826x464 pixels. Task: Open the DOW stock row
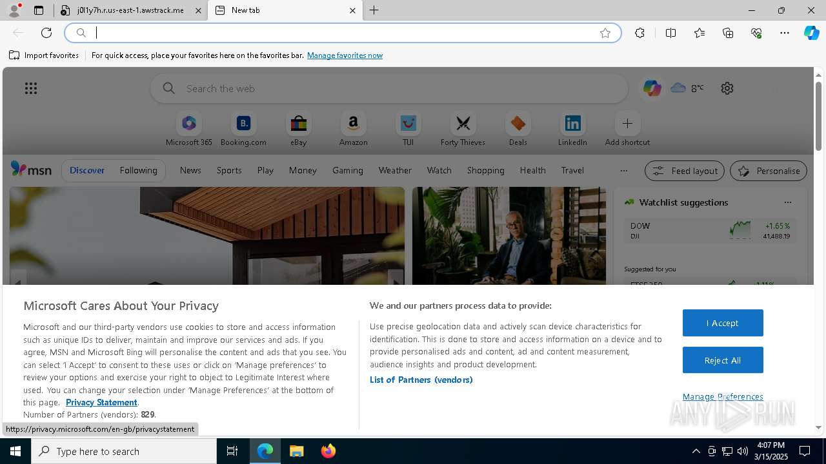pos(710,230)
